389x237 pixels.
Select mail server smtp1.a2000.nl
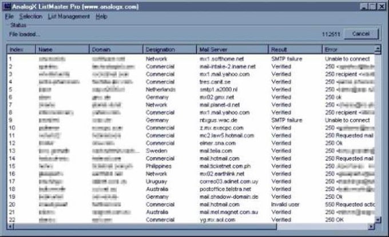pos(219,90)
